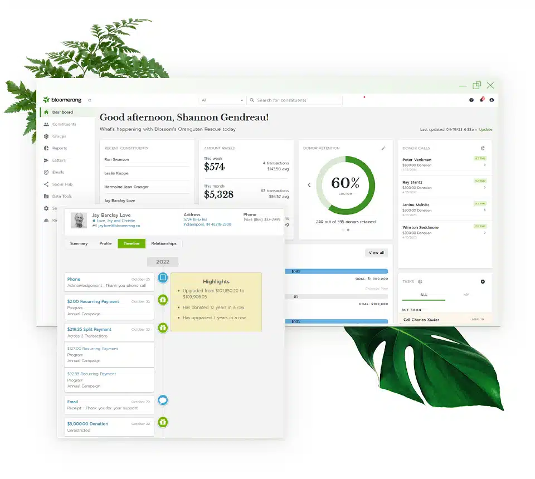Open the Call Charles Xavier task
This screenshot has width=535, height=479.
pyautogui.click(x=445, y=320)
